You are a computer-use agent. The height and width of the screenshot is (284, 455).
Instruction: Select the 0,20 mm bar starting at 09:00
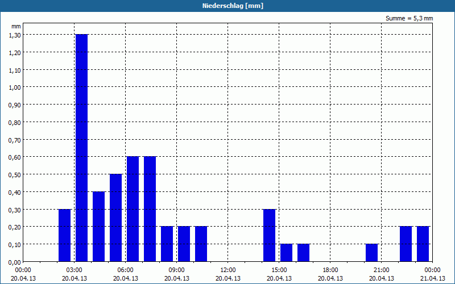pyautogui.click(x=184, y=244)
